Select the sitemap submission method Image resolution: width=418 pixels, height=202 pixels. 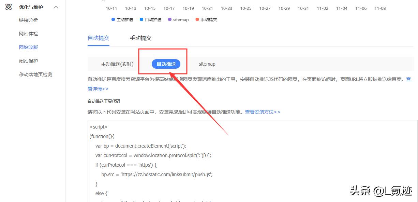pyautogui.click(x=207, y=64)
